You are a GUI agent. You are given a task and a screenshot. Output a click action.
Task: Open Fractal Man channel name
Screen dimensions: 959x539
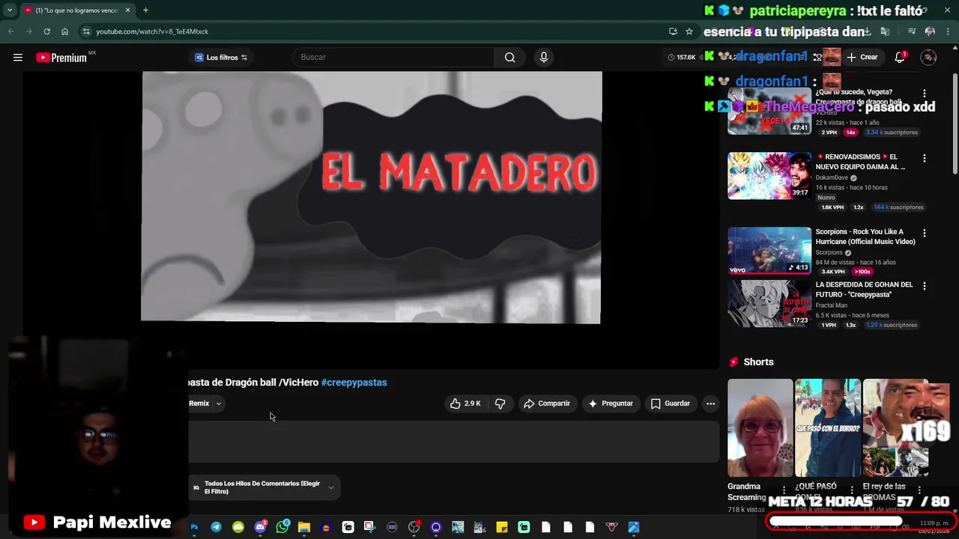831,305
